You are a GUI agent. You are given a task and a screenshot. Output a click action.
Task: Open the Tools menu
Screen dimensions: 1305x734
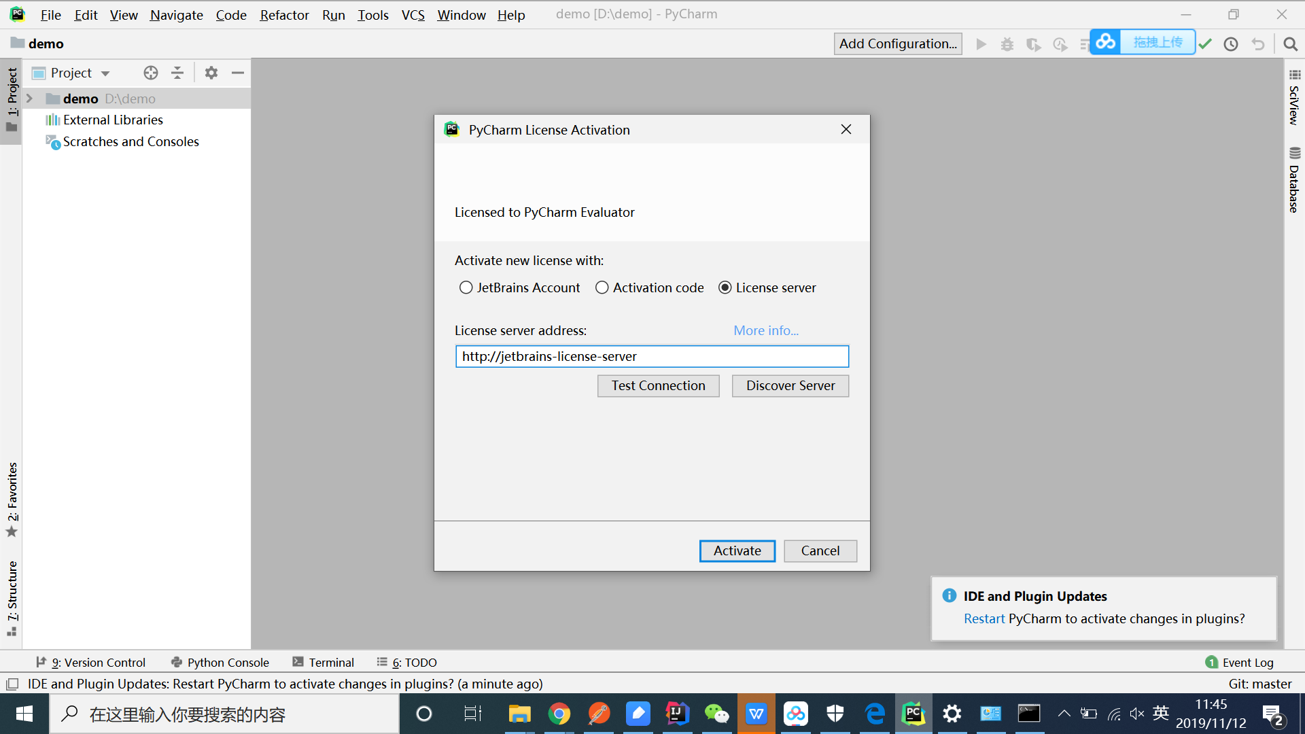pyautogui.click(x=373, y=15)
